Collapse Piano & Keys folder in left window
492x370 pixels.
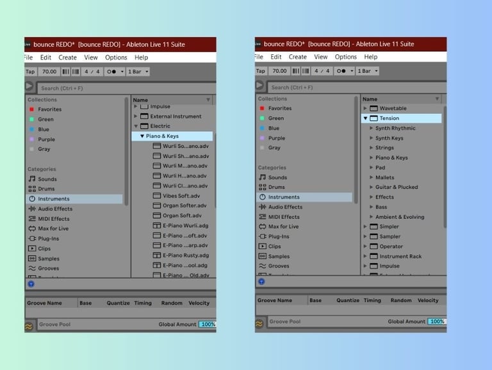tap(142, 136)
